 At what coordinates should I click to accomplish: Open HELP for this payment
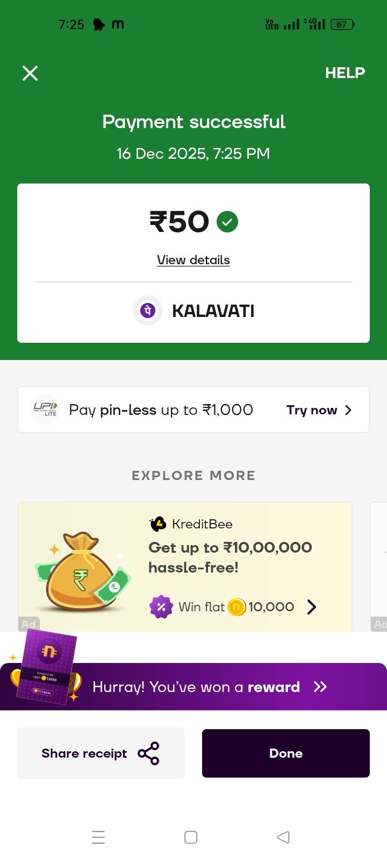coord(345,73)
